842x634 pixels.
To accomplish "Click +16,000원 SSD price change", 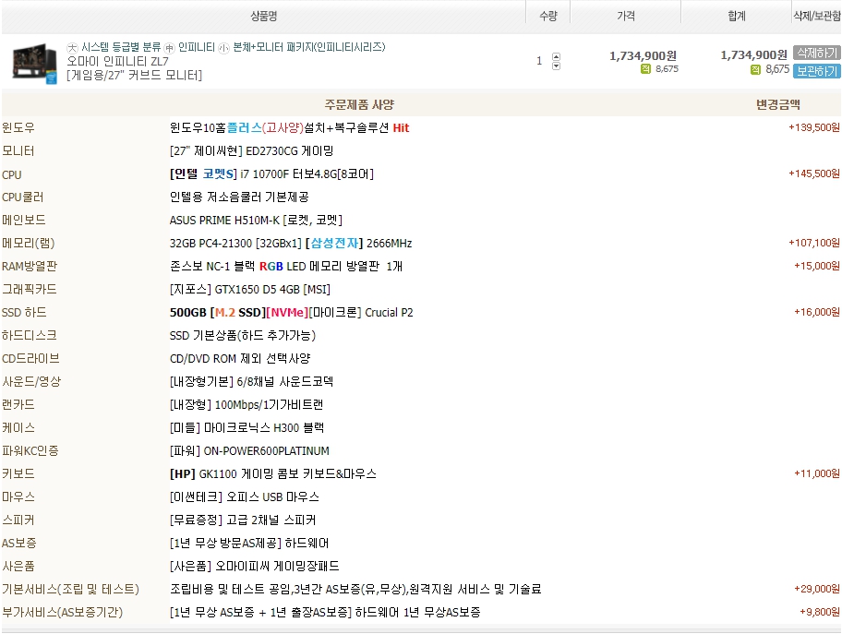I will 817,313.
